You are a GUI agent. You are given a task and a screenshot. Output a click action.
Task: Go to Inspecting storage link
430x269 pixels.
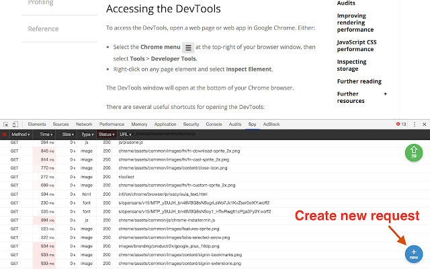(351, 65)
